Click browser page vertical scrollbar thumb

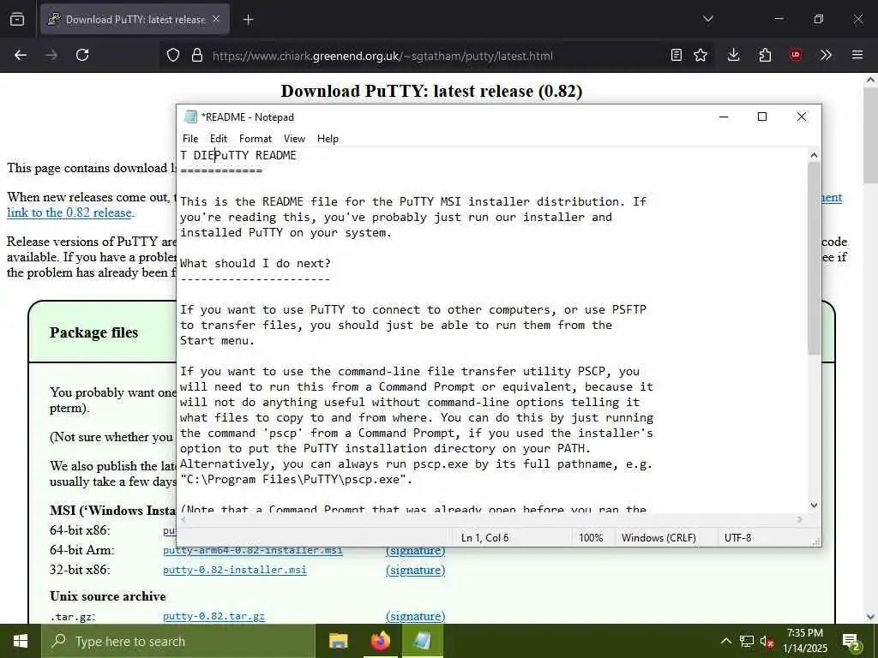(x=871, y=135)
